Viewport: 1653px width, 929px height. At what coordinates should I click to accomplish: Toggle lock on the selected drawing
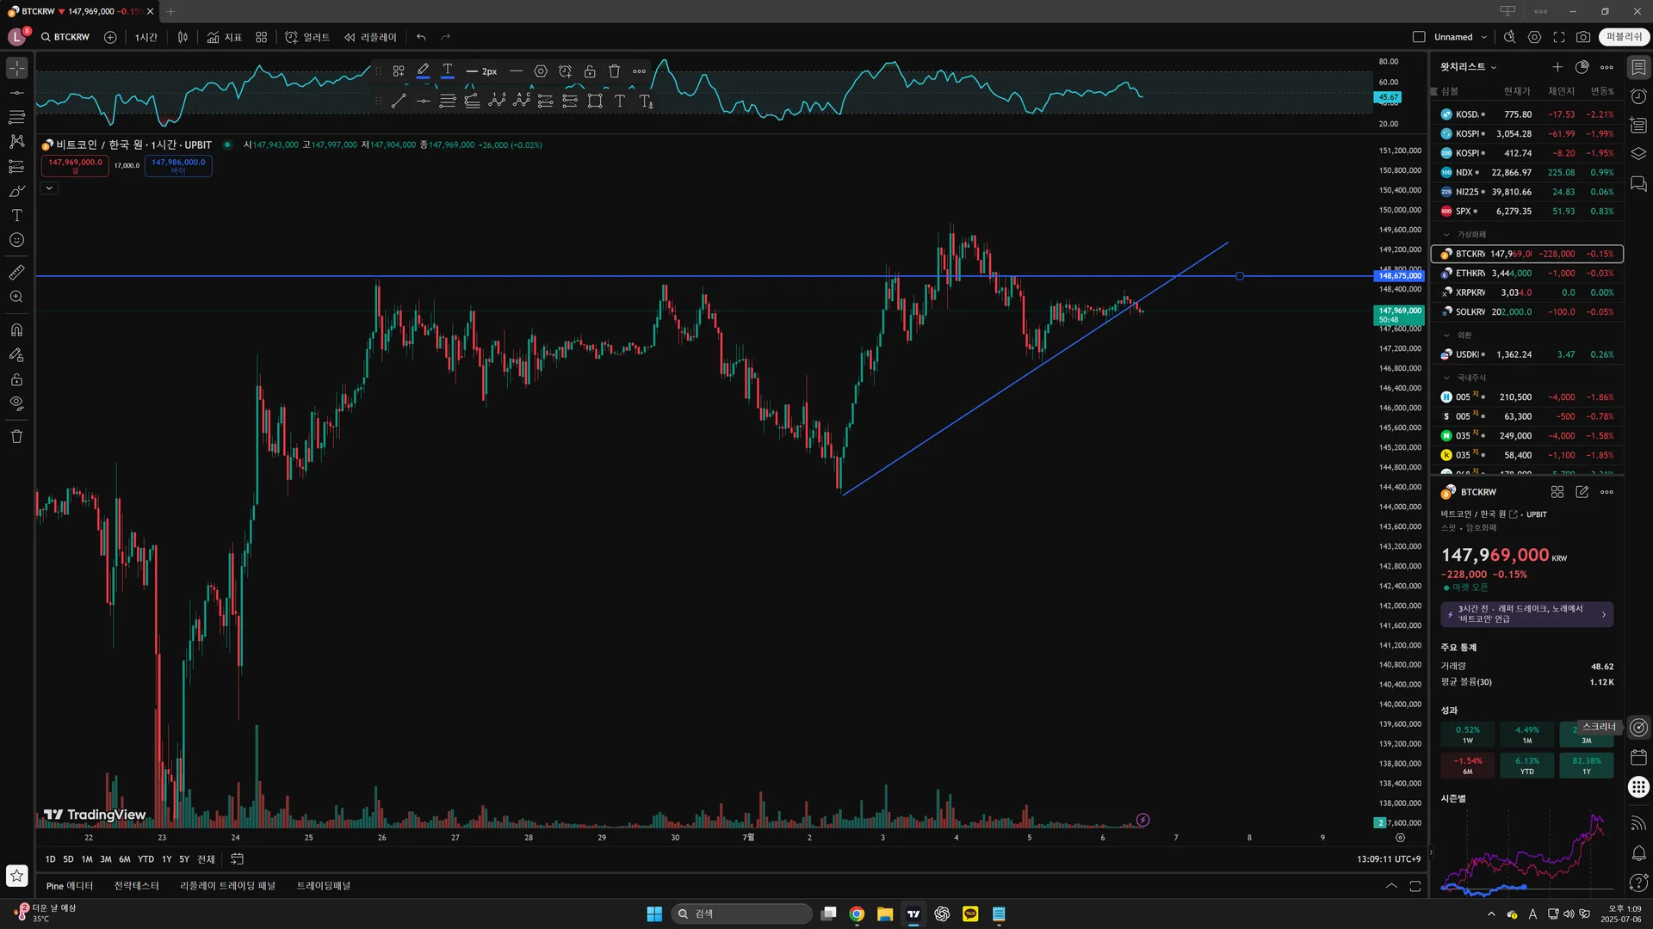590,71
